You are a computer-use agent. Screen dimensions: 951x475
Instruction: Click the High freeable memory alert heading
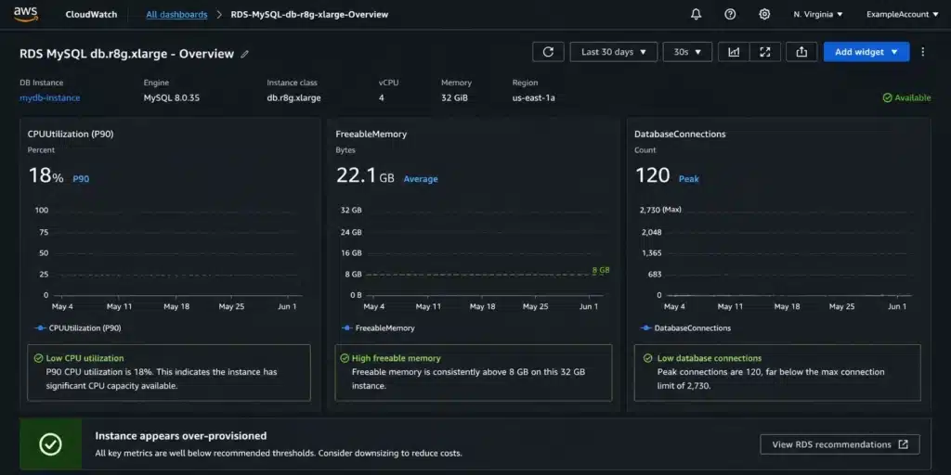(396, 358)
